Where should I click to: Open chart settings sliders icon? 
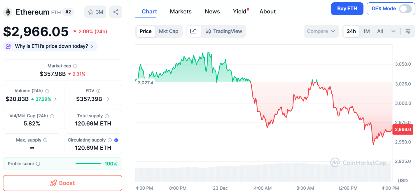[408, 31]
